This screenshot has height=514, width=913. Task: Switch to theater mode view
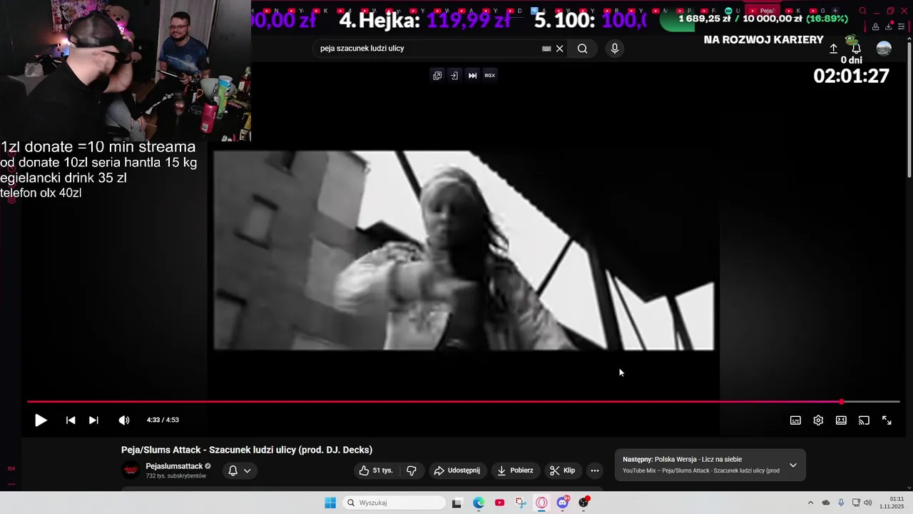(x=841, y=420)
